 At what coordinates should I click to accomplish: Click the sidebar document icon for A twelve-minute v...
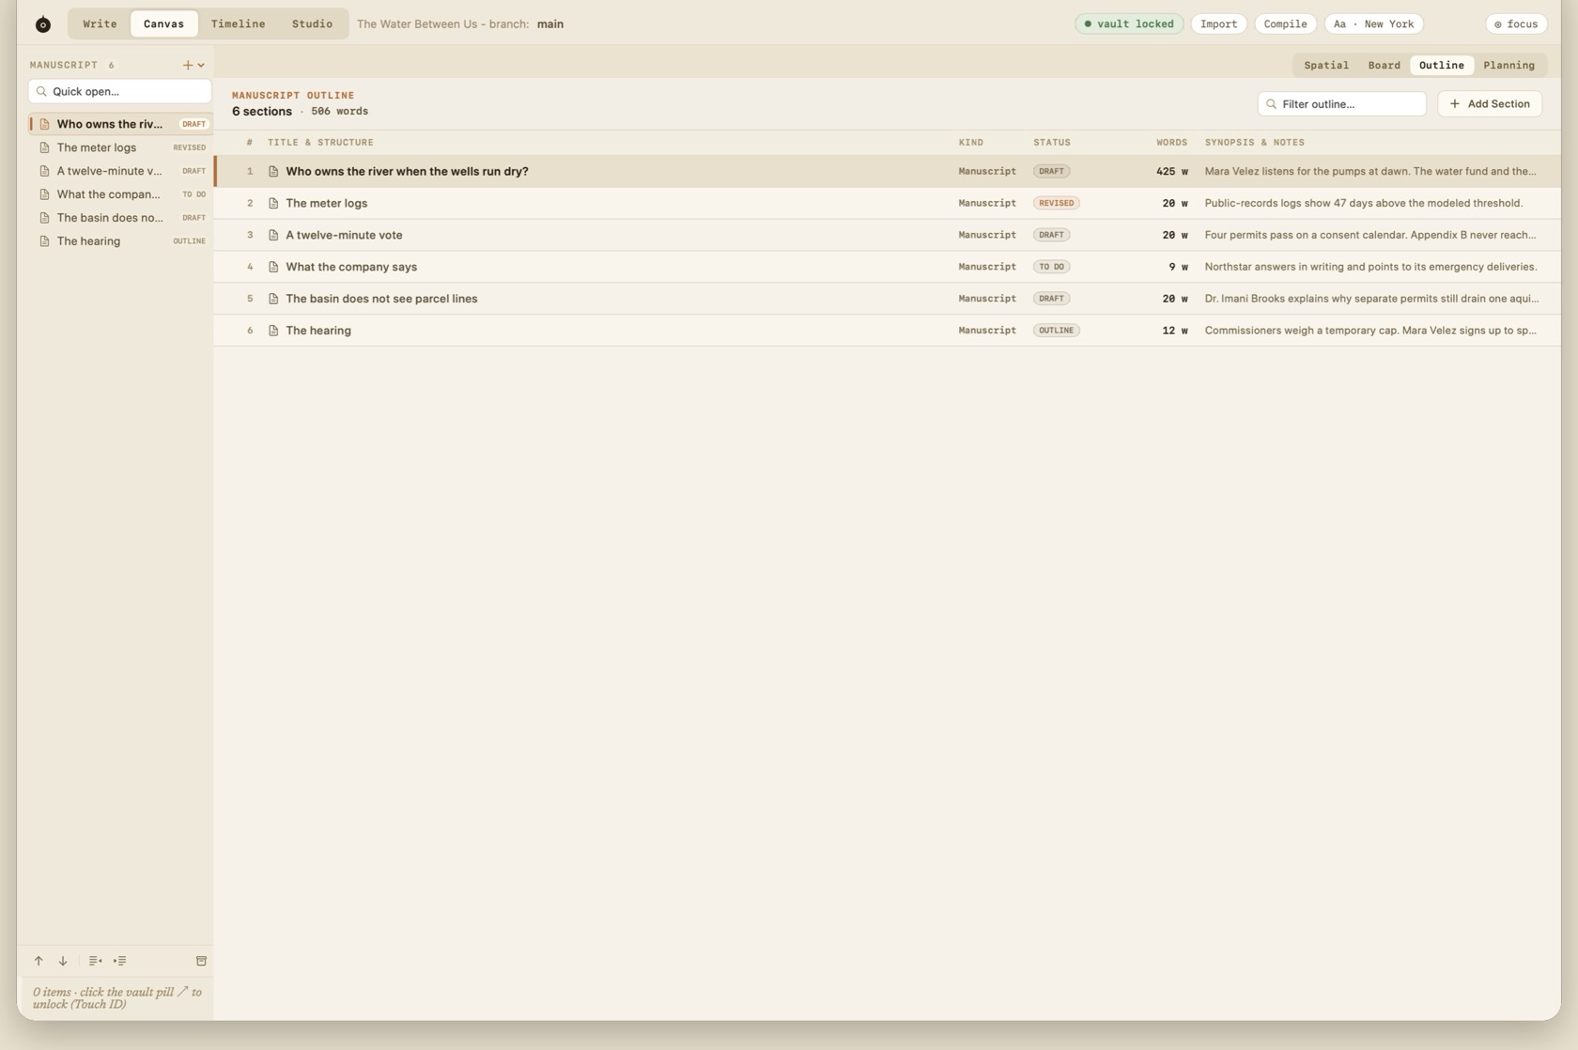(x=44, y=171)
